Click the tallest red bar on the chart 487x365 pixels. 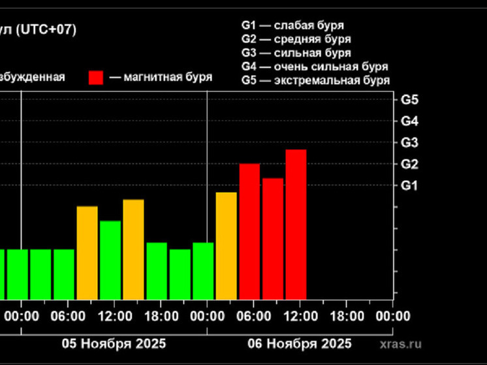296,223
